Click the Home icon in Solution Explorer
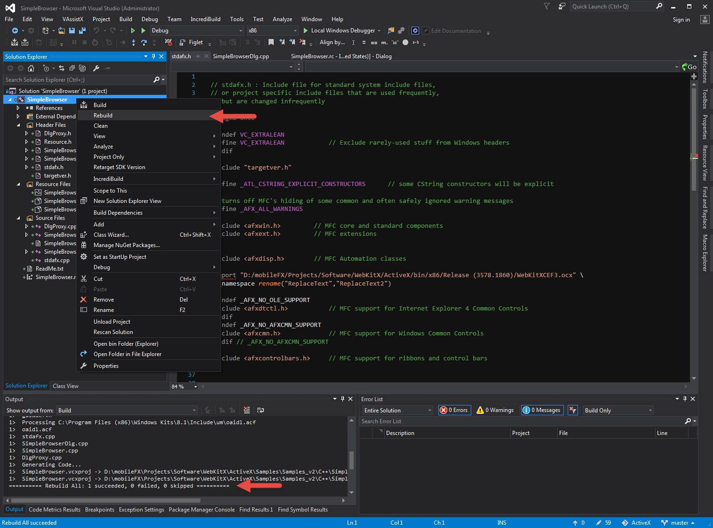The image size is (713, 528). coord(31,68)
